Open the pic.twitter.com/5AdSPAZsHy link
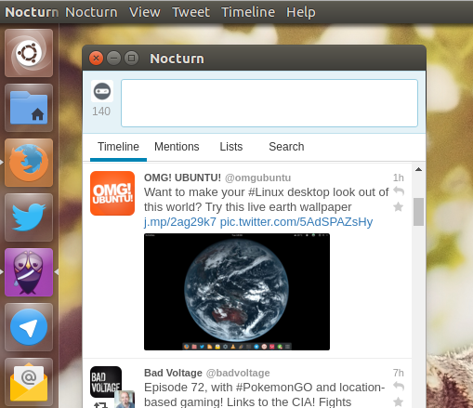The image size is (473, 408). point(296,222)
